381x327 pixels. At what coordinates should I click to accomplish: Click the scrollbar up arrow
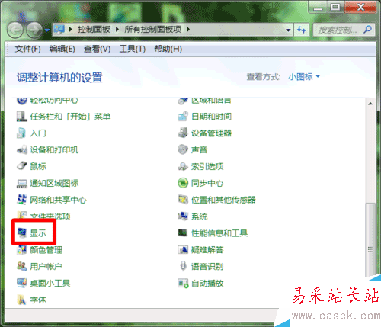pos(370,104)
